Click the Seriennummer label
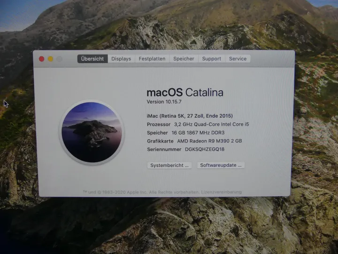 point(164,150)
